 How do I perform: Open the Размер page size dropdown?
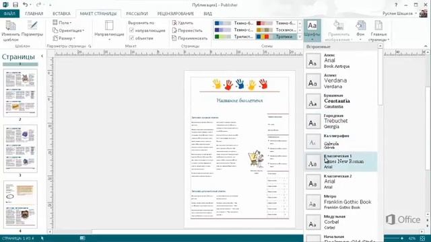click(64, 38)
